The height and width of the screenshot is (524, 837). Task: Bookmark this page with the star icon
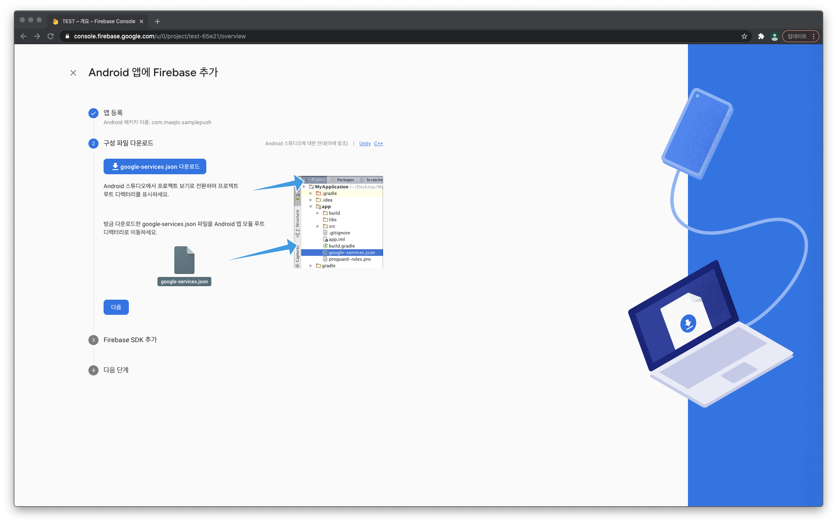744,36
